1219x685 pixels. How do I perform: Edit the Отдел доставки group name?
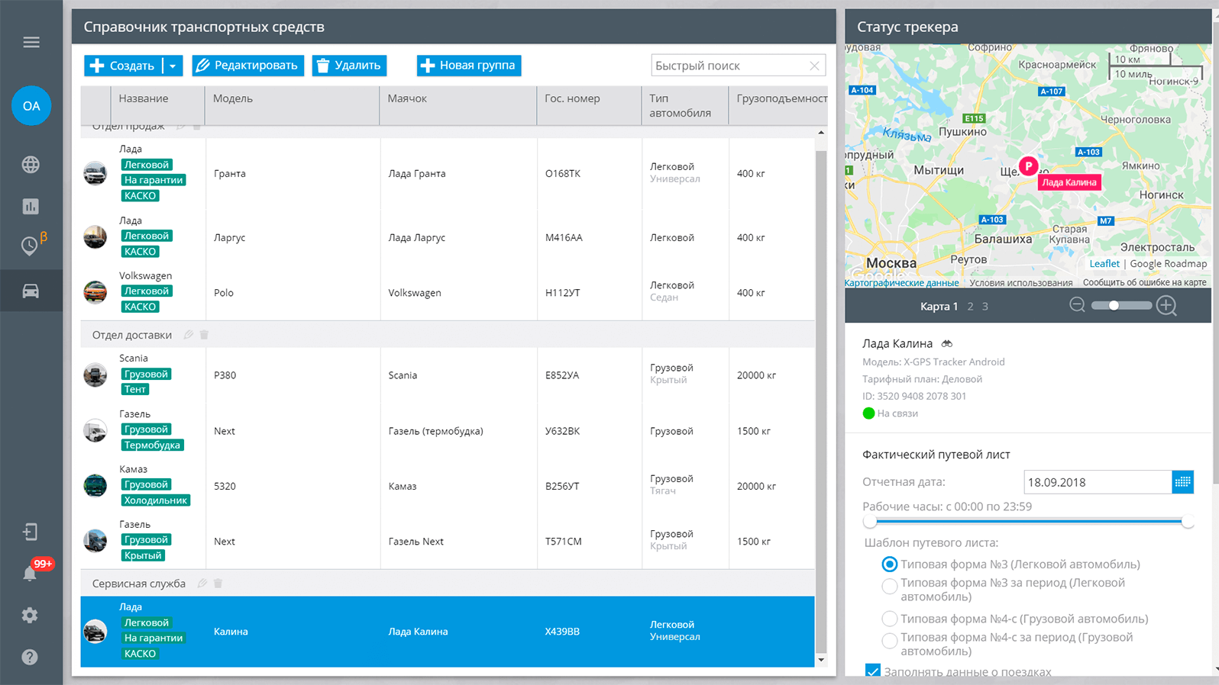coord(189,335)
